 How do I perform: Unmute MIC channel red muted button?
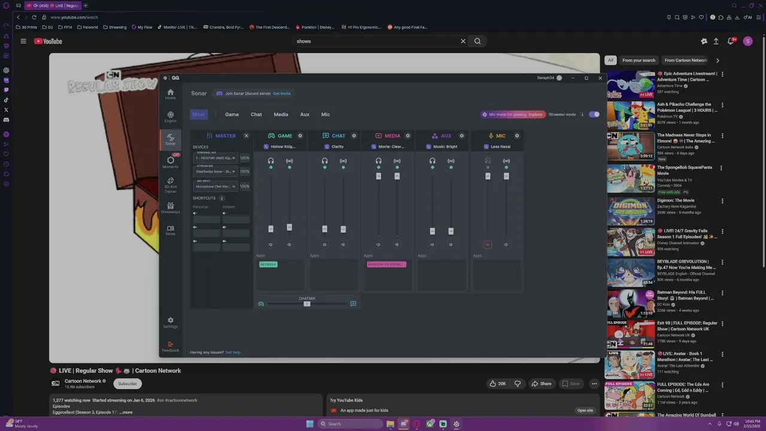pos(488,245)
